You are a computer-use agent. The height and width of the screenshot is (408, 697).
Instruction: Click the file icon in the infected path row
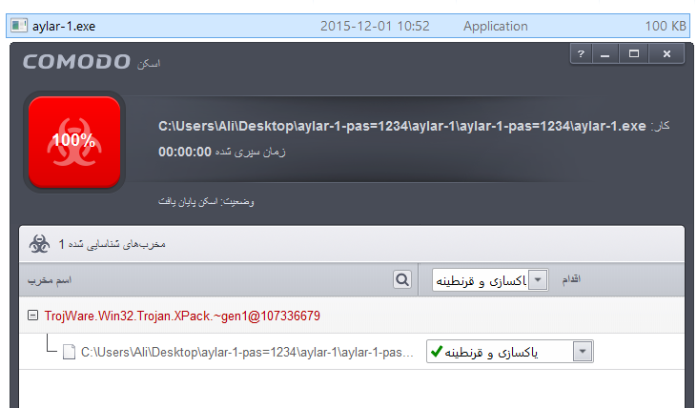(x=69, y=352)
